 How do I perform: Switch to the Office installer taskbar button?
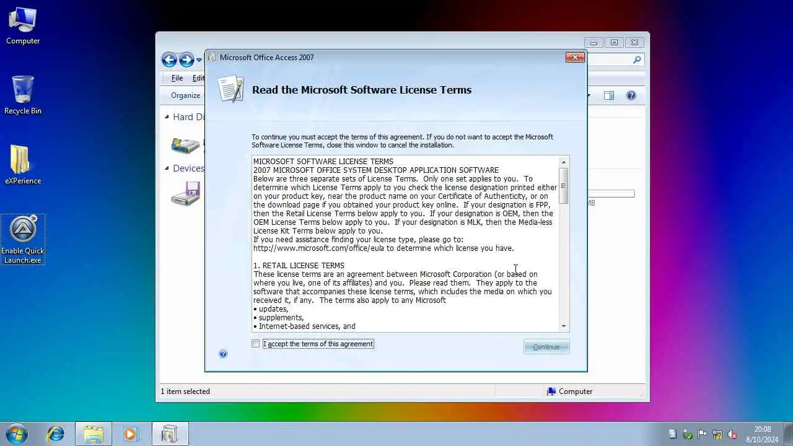pyautogui.click(x=169, y=434)
